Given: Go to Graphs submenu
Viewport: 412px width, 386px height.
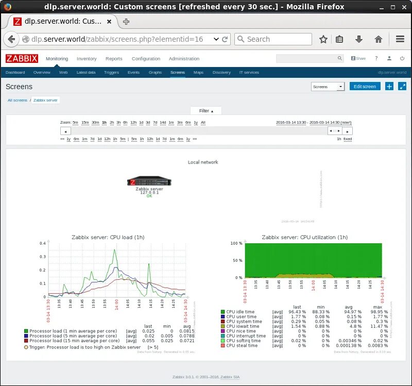Looking at the screenshot, I should (x=155, y=72).
